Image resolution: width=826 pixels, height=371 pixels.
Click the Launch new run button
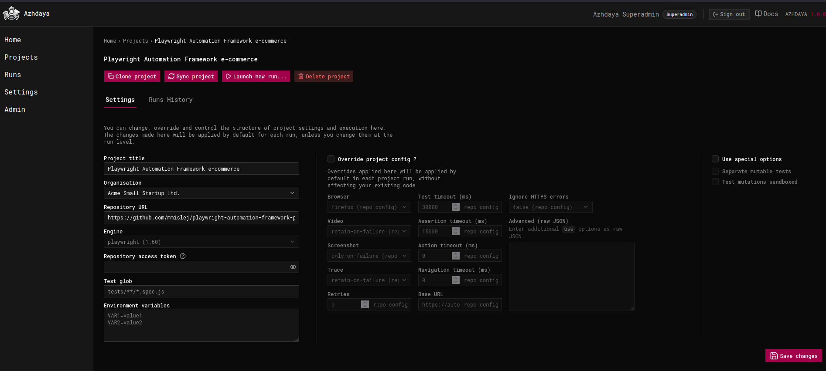256,76
